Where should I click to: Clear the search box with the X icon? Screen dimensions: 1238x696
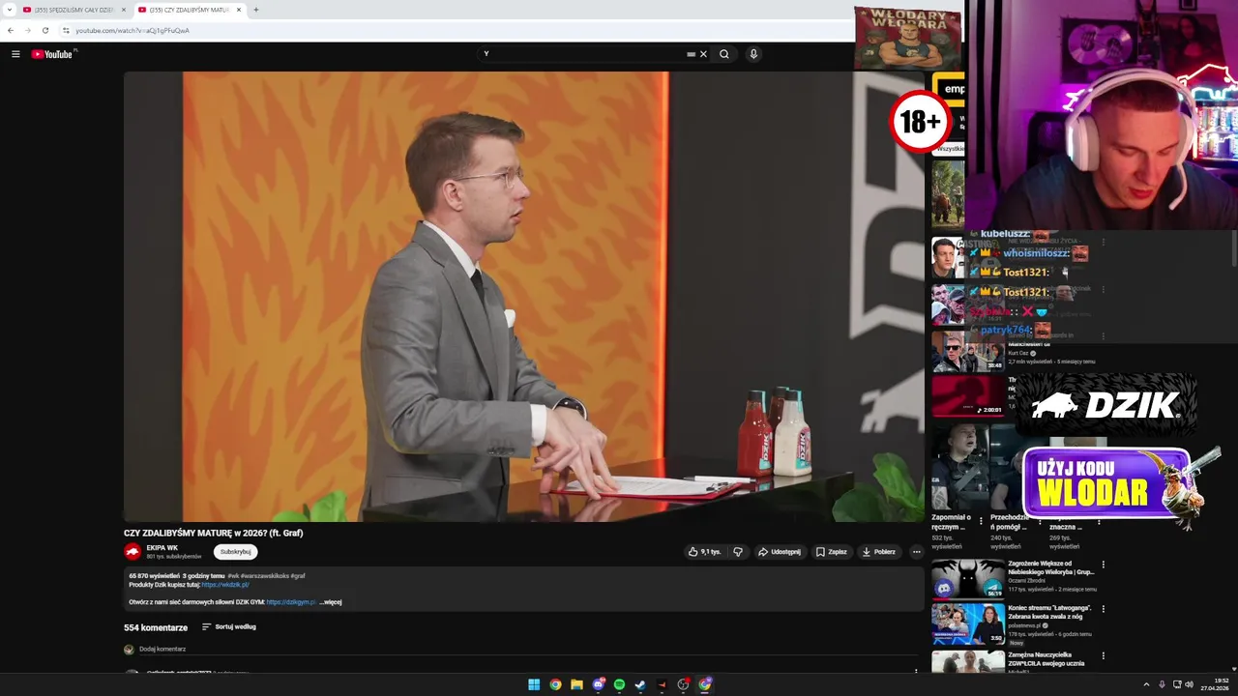point(703,54)
